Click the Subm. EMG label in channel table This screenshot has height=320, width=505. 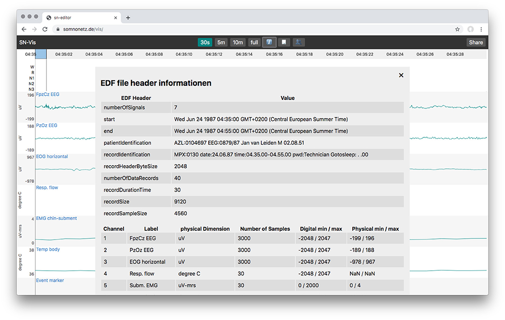(x=143, y=285)
